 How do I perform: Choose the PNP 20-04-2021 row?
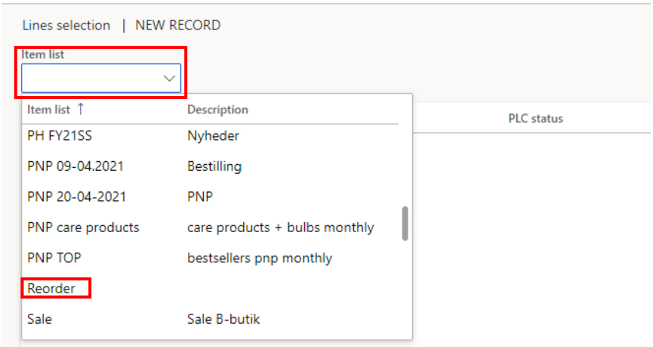coord(76,197)
